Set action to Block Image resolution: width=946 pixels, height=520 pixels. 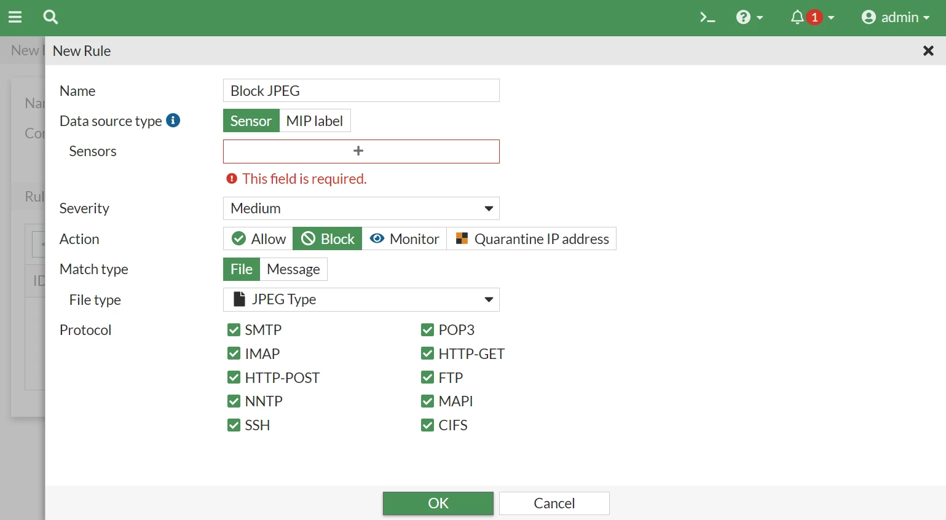pos(328,239)
